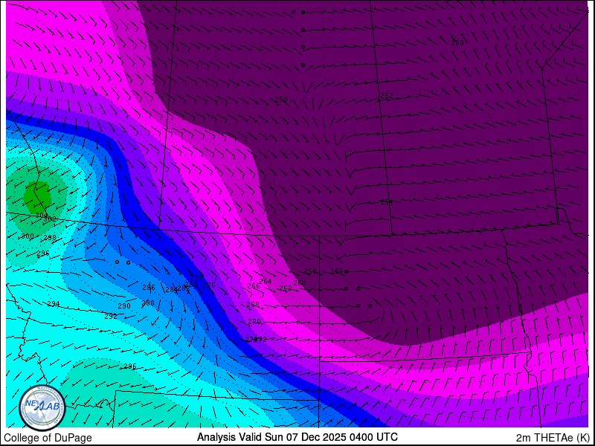595x446 pixels.
Task: Click the 262 contour label
Action: pyautogui.click(x=286, y=288)
